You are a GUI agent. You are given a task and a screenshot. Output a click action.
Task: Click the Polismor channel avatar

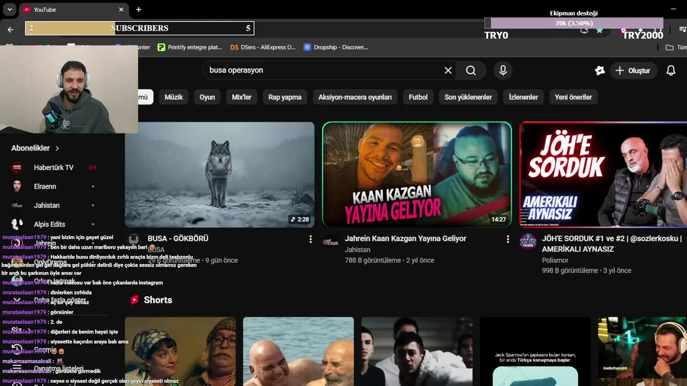click(x=528, y=242)
